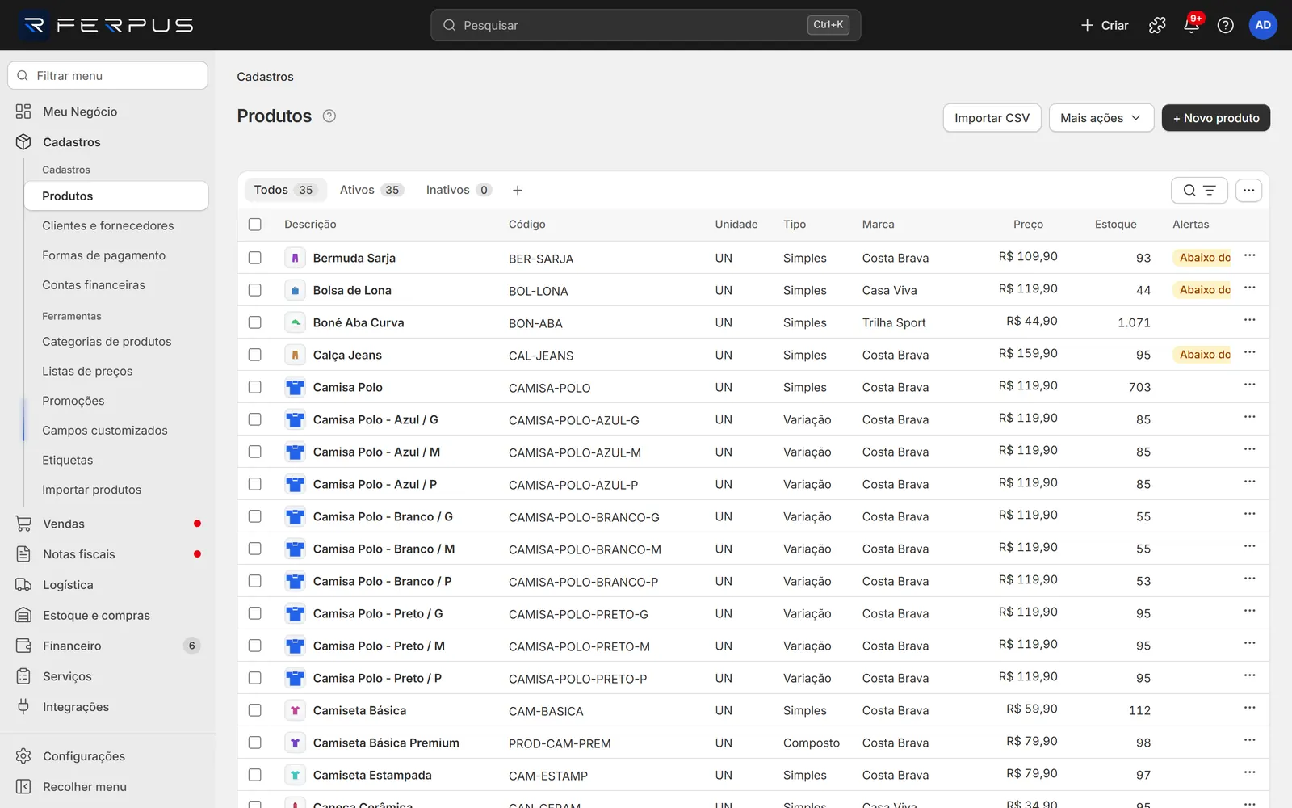Image resolution: width=1292 pixels, height=808 pixels.
Task: Click the Novo produto button
Action: click(1215, 118)
